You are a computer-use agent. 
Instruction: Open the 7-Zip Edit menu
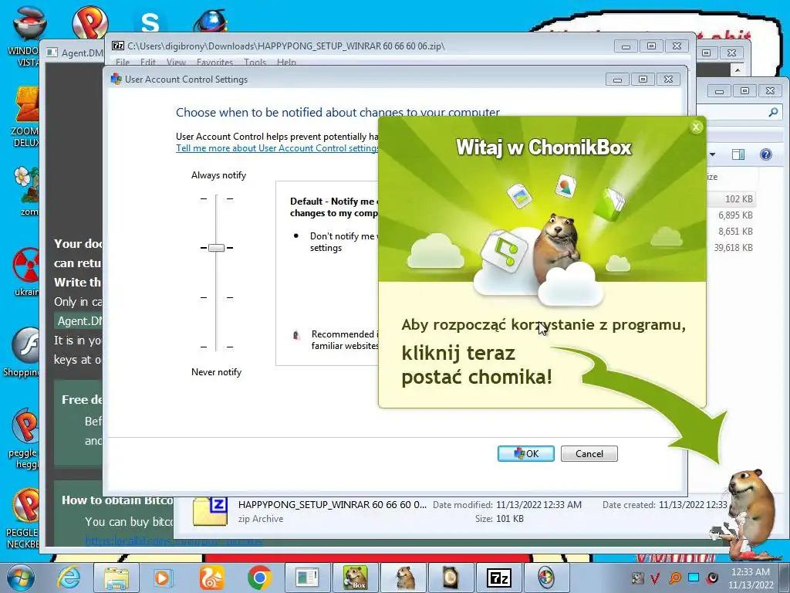[148, 63]
